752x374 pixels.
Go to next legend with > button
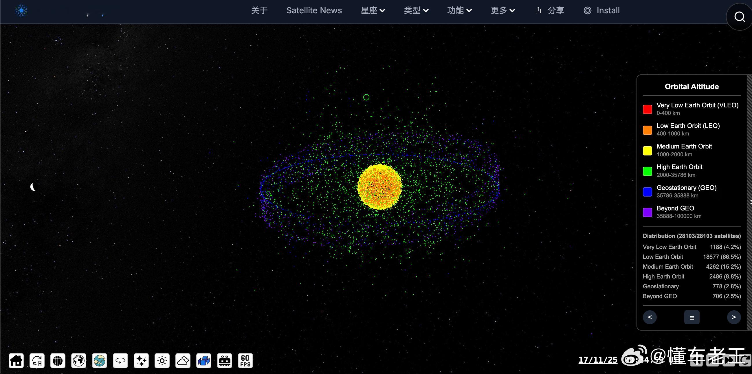[733, 317]
